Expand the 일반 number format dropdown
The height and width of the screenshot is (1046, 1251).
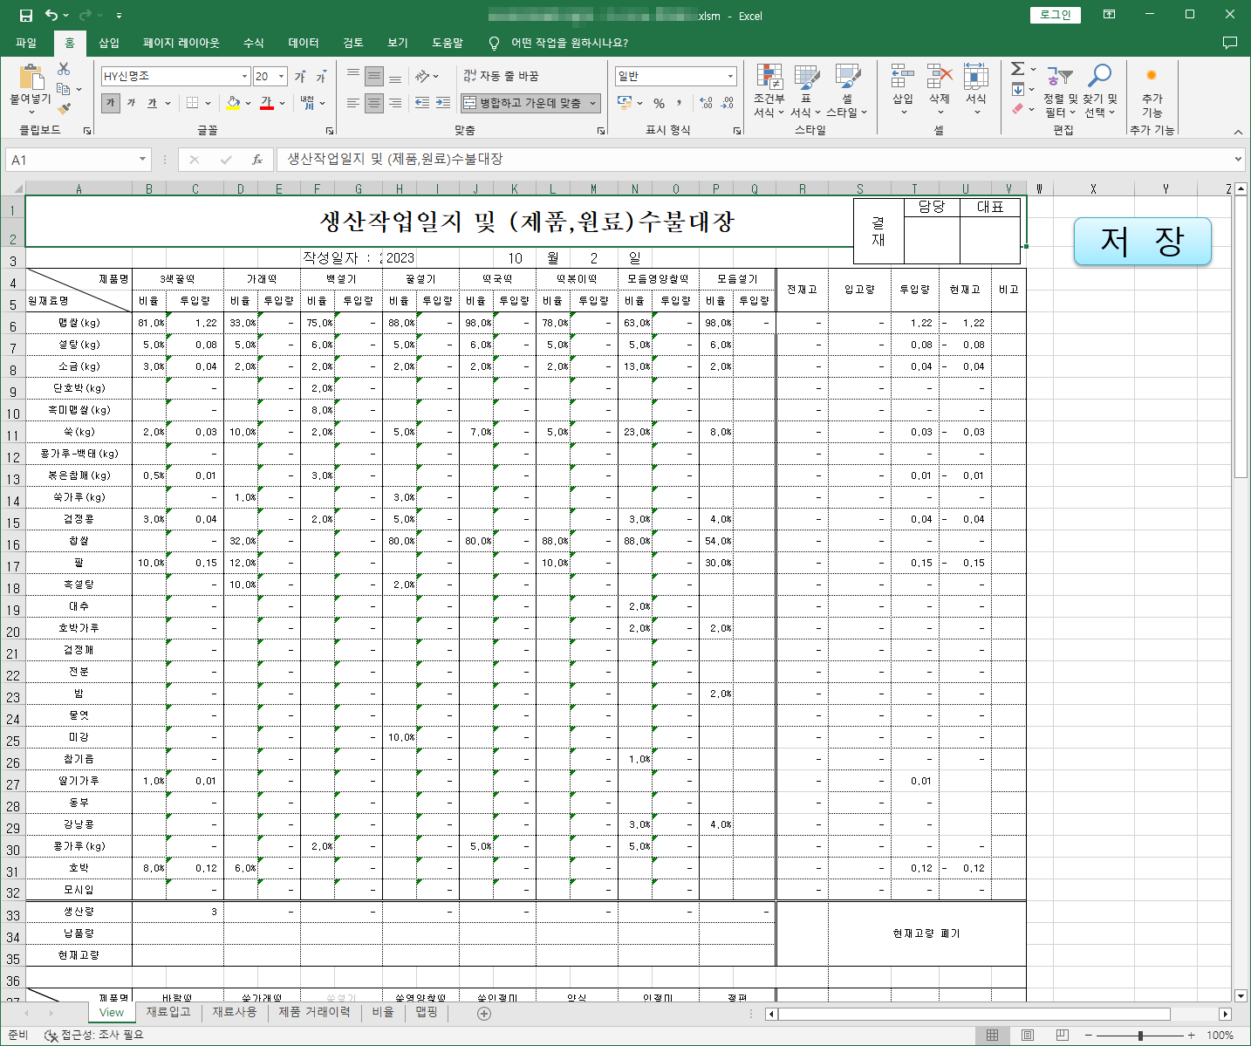click(730, 76)
